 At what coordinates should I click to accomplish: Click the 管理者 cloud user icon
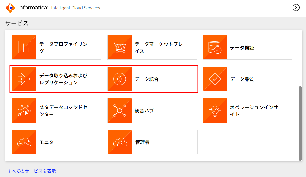(120, 142)
